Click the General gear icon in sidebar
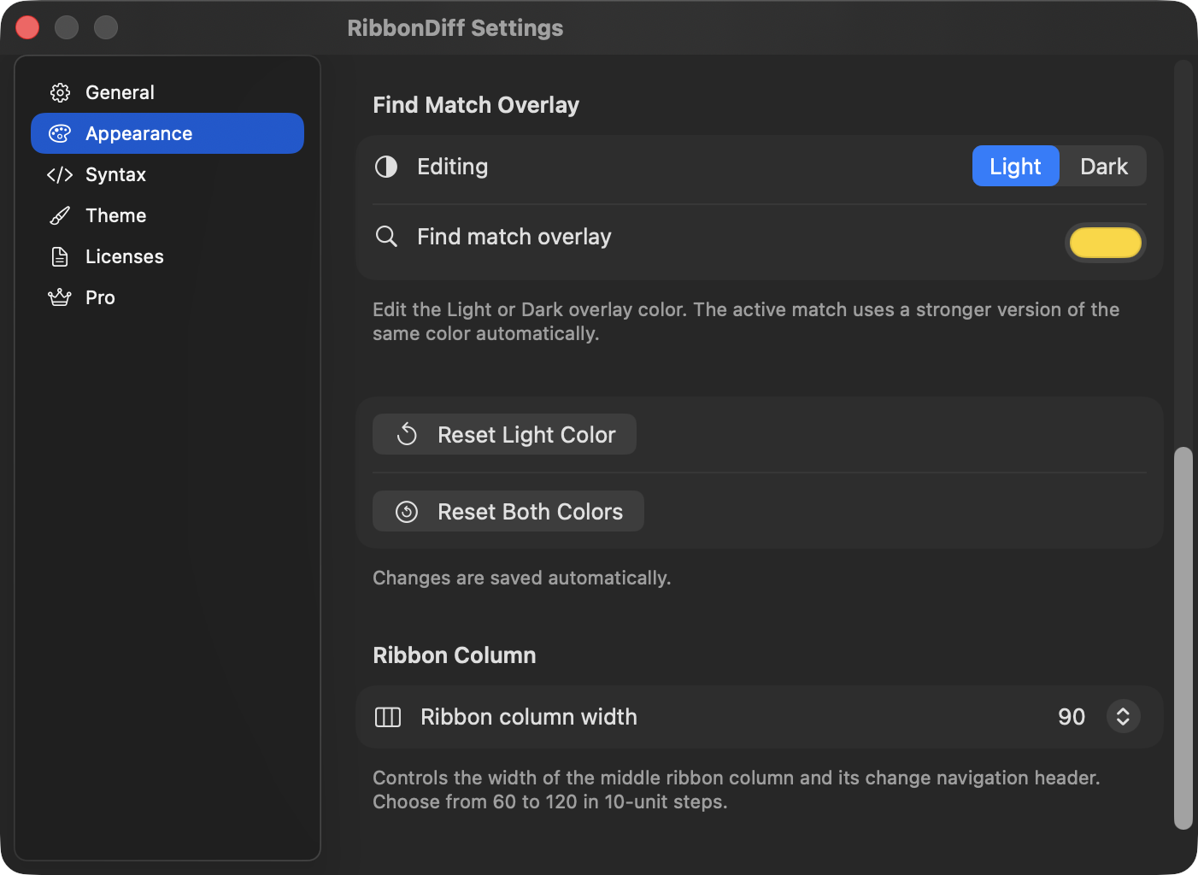The width and height of the screenshot is (1198, 875). [x=60, y=92]
